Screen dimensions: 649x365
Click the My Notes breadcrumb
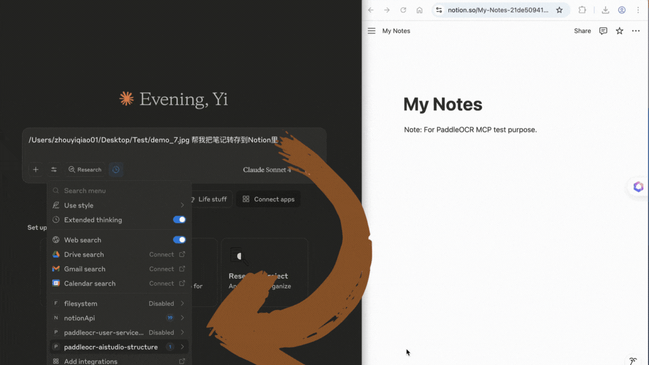396,31
